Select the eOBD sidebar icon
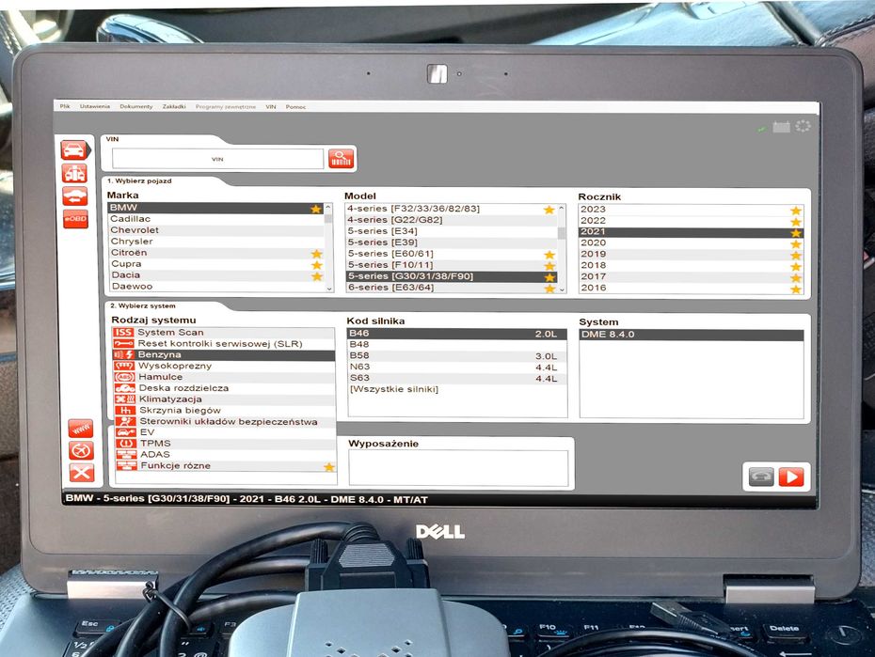Image resolution: width=875 pixels, height=657 pixels. pyautogui.click(x=75, y=219)
